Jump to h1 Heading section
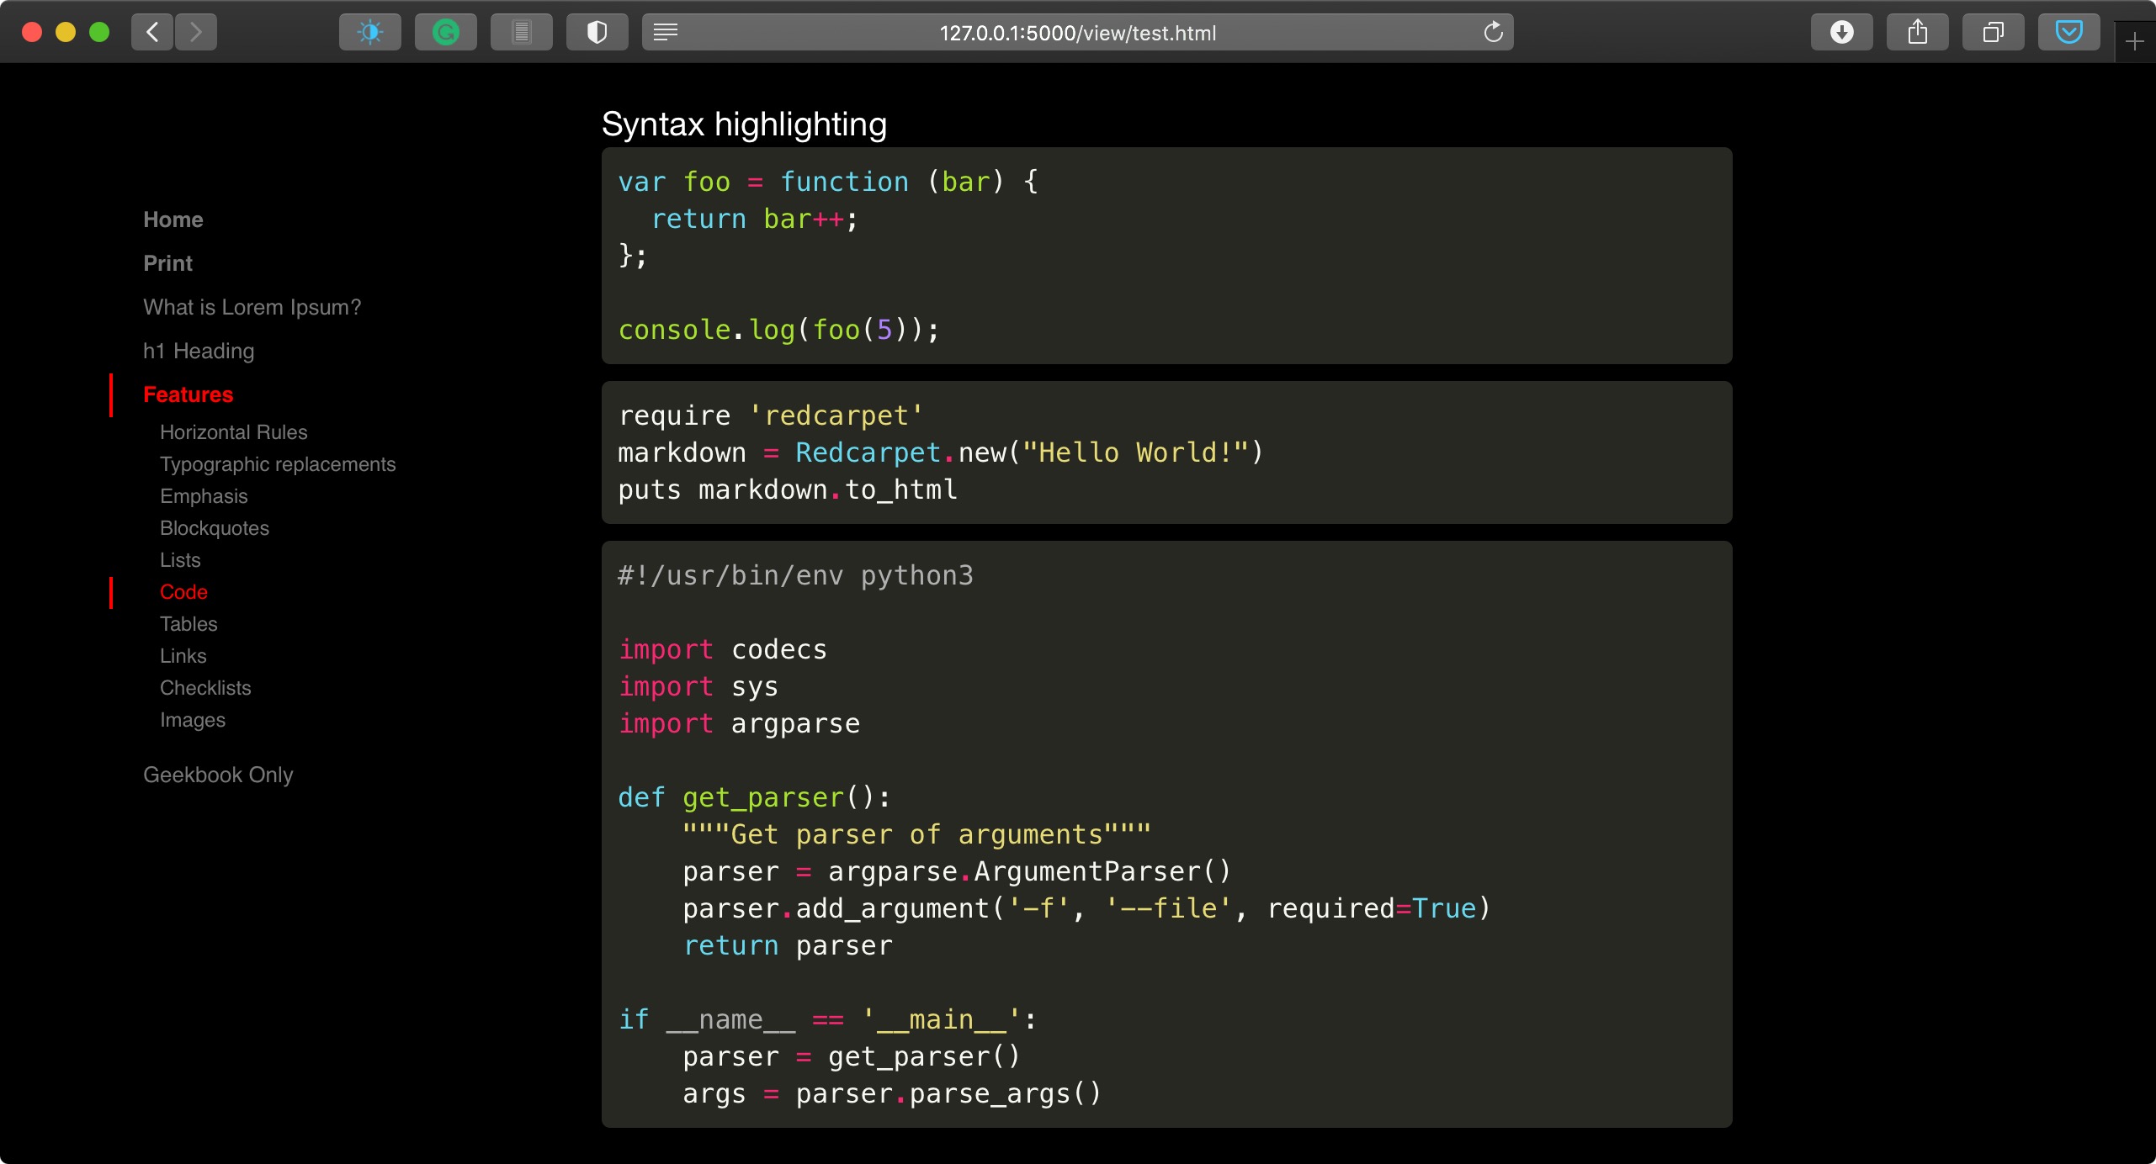The width and height of the screenshot is (2156, 1164). (199, 351)
